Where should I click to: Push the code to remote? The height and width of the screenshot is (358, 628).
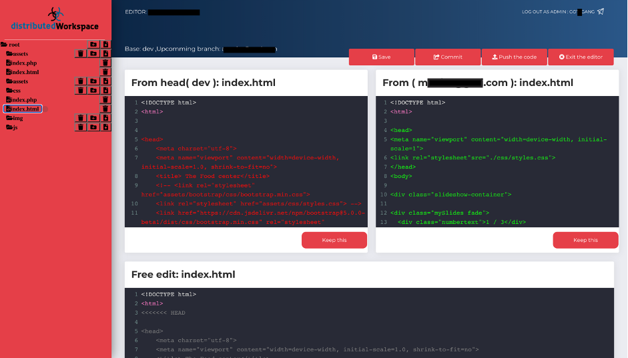[x=514, y=57]
